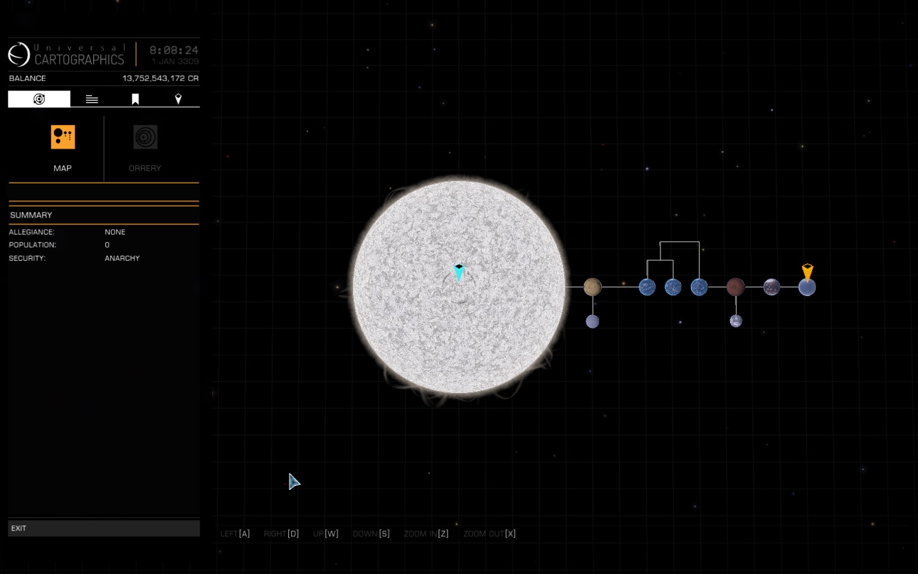Click the EXIT button
918x574 pixels.
coord(104,528)
